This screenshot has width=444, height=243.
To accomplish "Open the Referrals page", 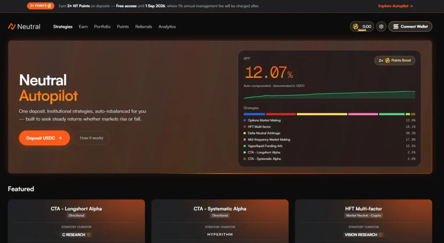I will click(144, 26).
